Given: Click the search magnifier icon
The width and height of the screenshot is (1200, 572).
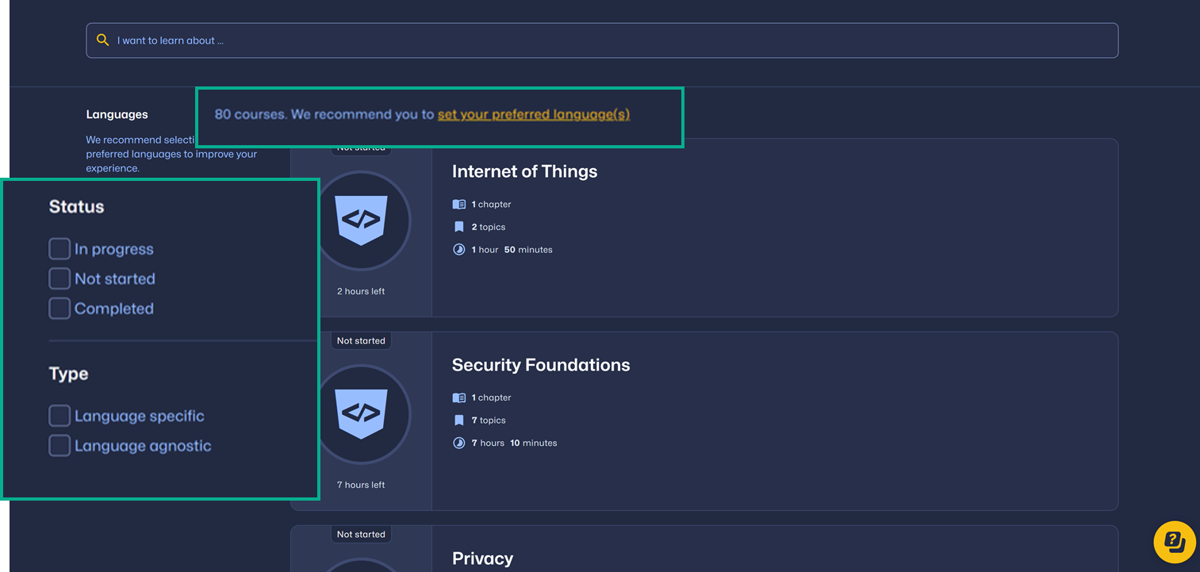Looking at the screenshot, I should pyautogui.click(x=102, y=40).
